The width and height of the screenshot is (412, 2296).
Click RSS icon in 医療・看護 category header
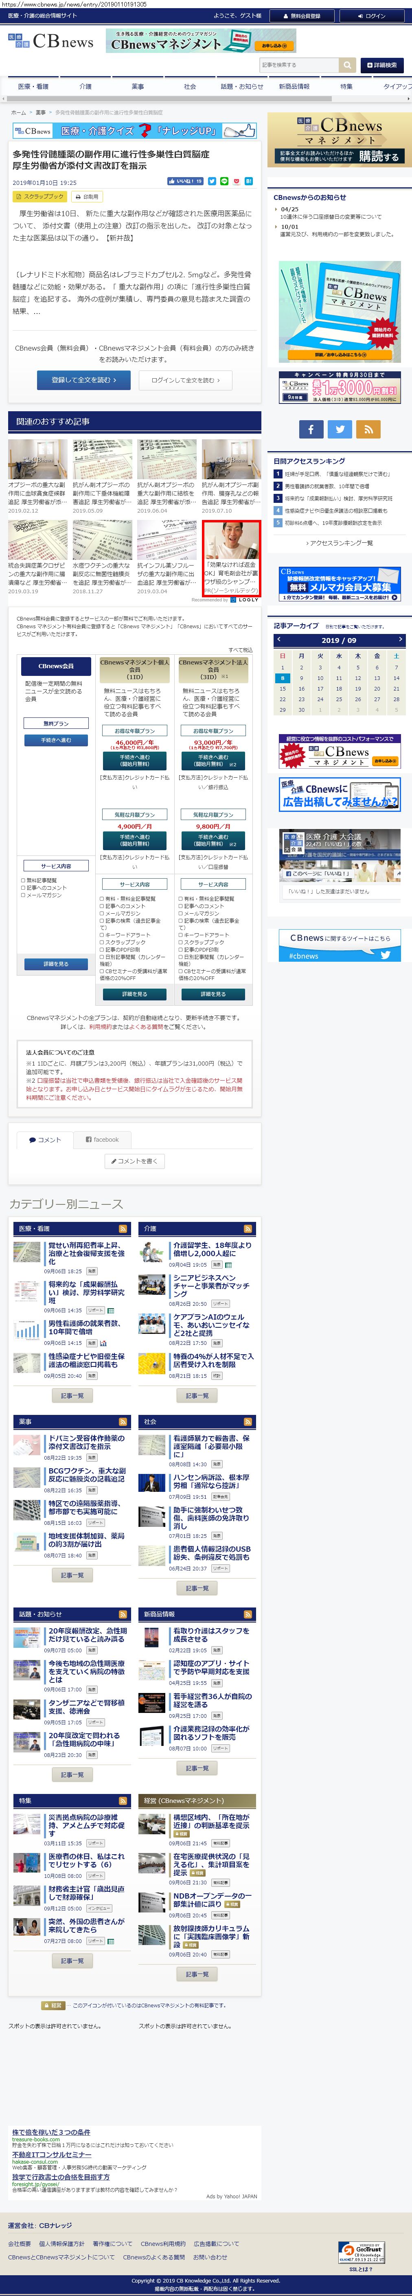(x=123, y=1228)
